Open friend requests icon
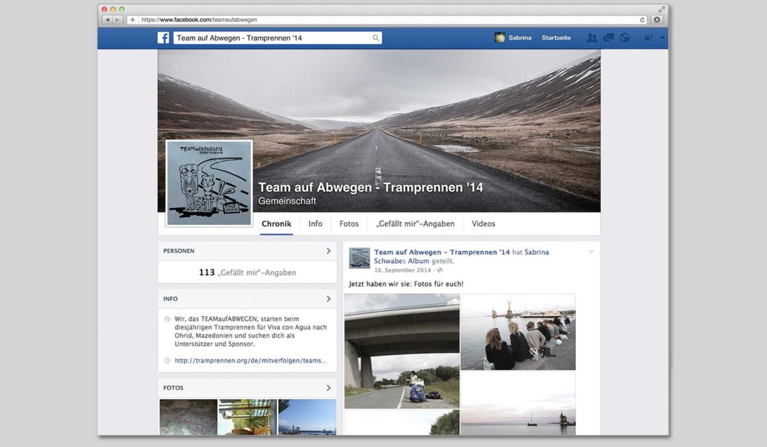Viewport: 767px width, 447px height. click(x=592, y=38)
